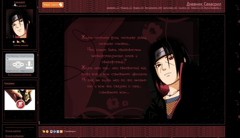
Task: Open the 'Лента' link
Action: pyautogui.click(x=207, y=8)
